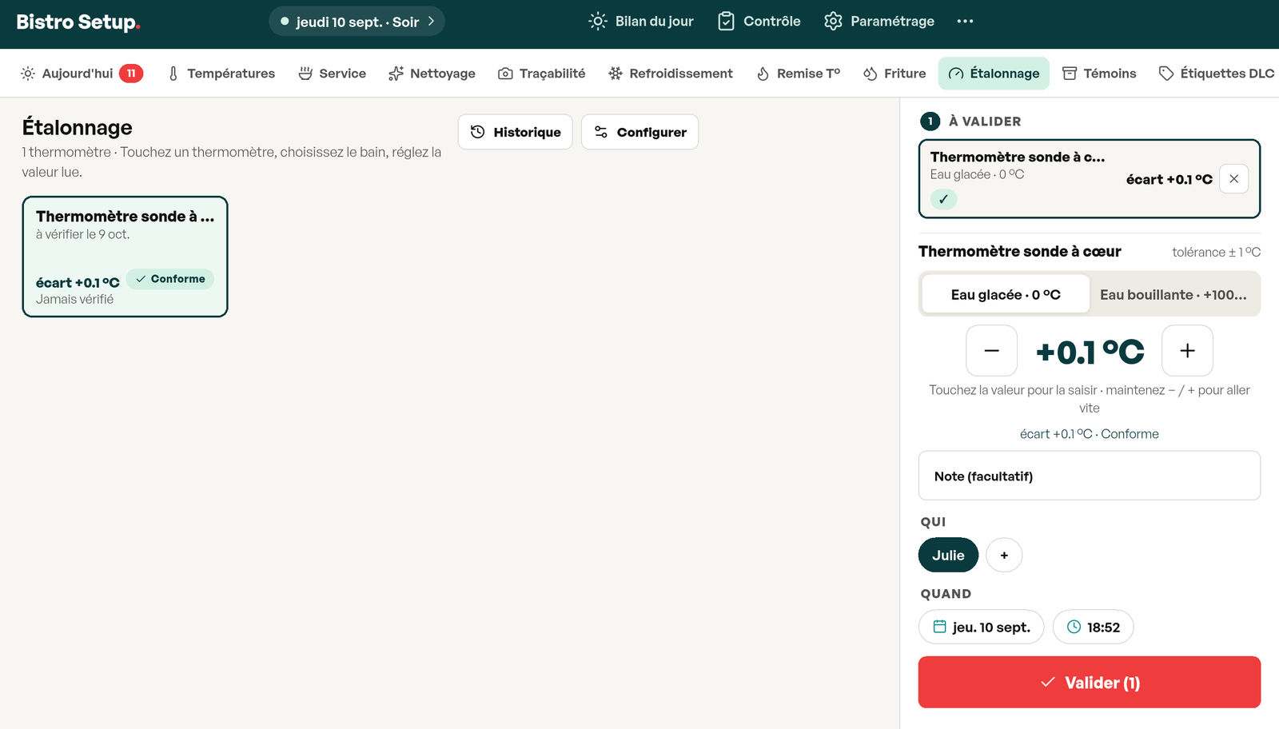The width and height of the screenshot is (1279, 729).
Task: Open the Friture tab
Action: pos(895,74)
